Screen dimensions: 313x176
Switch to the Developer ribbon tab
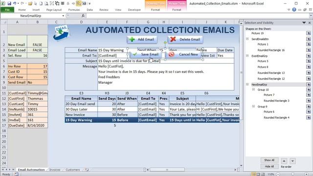(134, 10)
